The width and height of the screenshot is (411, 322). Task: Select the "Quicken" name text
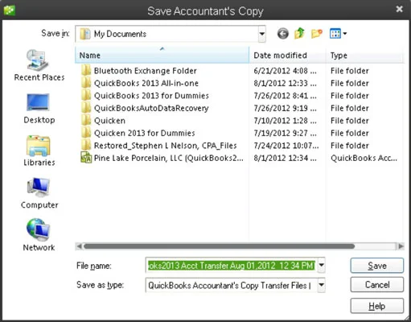[x=109, y=121]
